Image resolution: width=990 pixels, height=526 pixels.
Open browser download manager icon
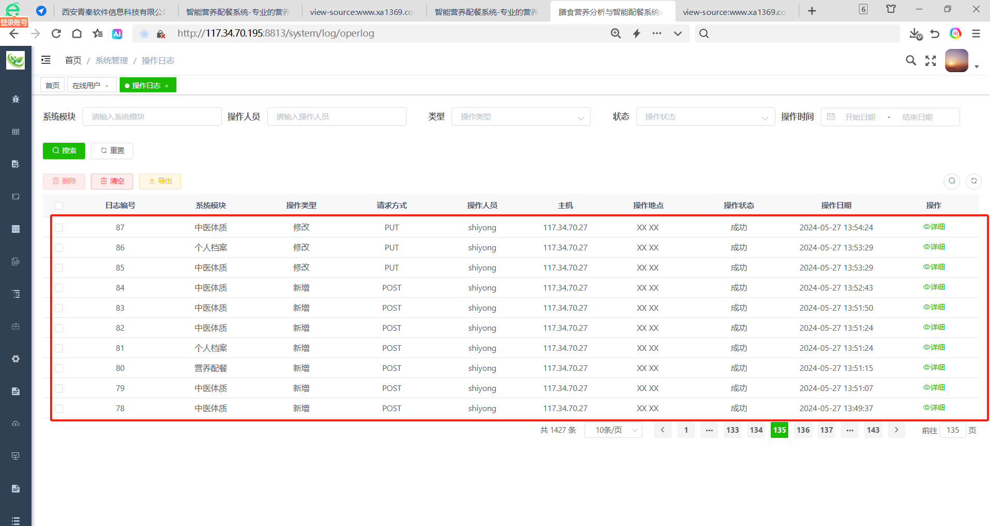[x=916, y=33]
